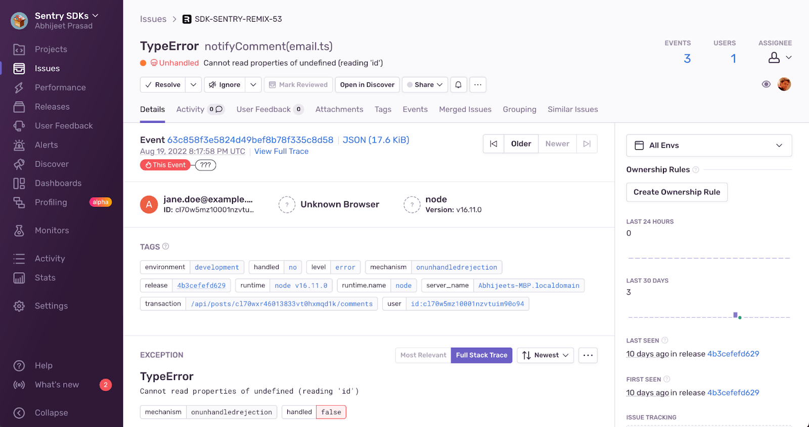Viewport: 809px width, 427px height.
Task: Click the Ignore button
Action: tap(225, 85)
